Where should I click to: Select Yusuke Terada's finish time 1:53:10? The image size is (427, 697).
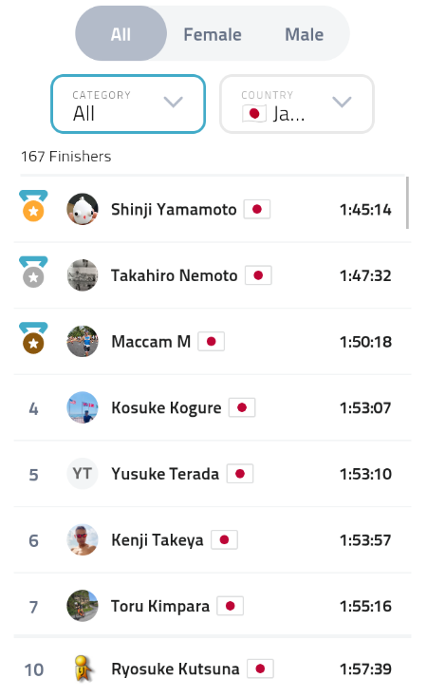point(365,474)
